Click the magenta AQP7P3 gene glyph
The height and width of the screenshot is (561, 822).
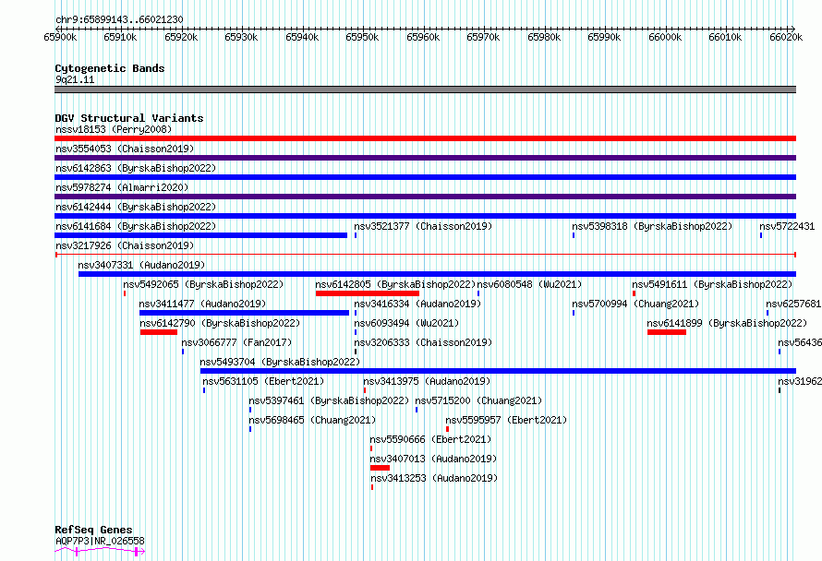pyautogui.click(x=100, y=551)
